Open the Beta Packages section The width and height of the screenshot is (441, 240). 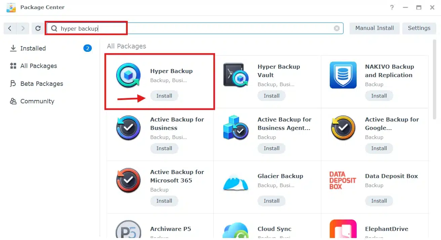[41, 84]
